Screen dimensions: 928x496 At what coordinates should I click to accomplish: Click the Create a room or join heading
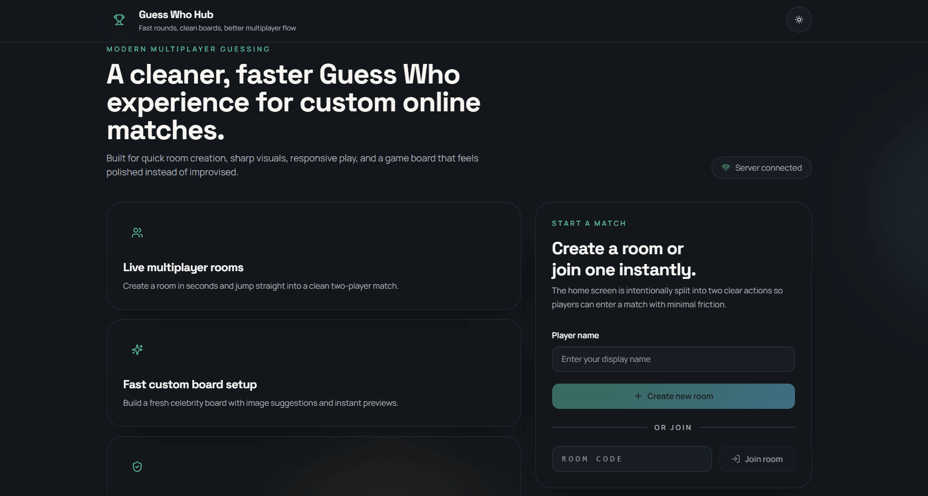pos(623,259)
